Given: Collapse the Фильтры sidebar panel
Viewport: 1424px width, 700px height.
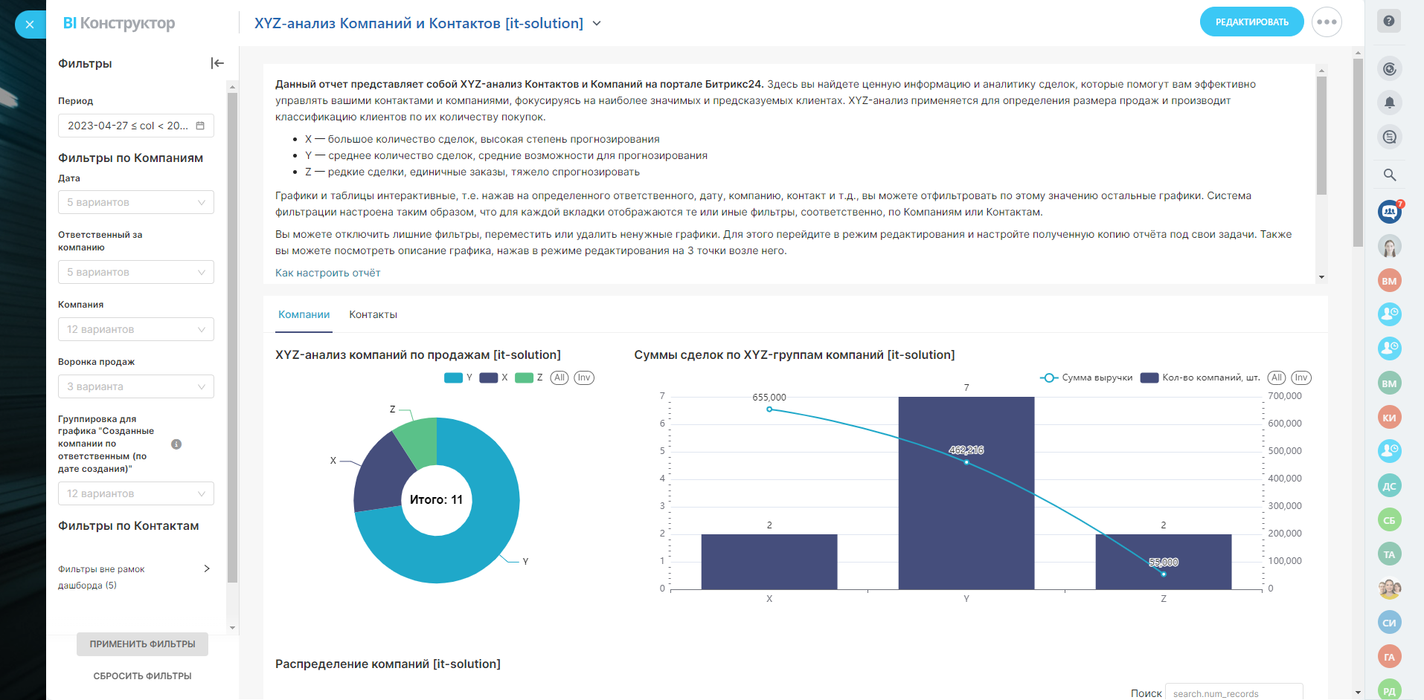Looking at the screenshot, I should [217, 63].
